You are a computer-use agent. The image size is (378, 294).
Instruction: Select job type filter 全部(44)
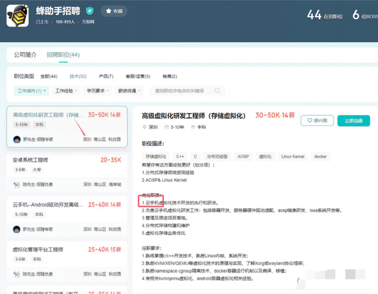tap(49, 76)
